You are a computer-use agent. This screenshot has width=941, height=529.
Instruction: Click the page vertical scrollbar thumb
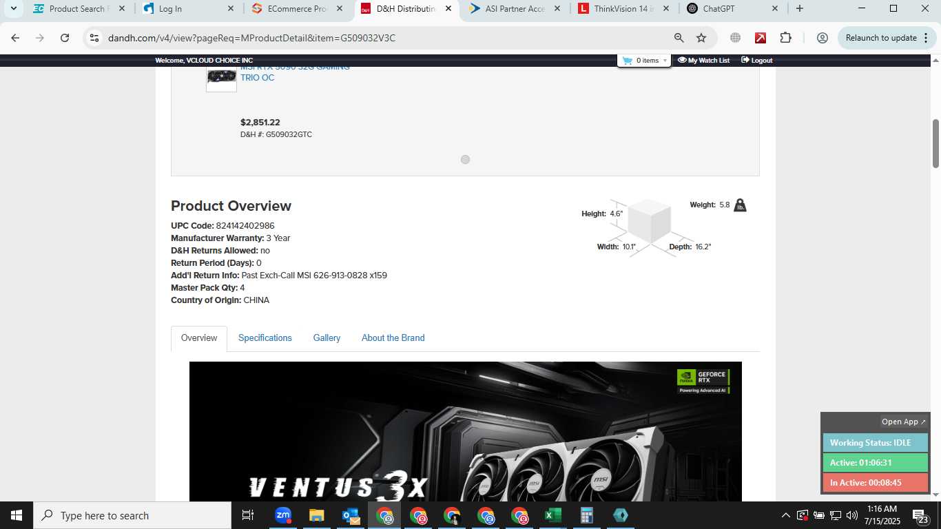pos(935,143)
